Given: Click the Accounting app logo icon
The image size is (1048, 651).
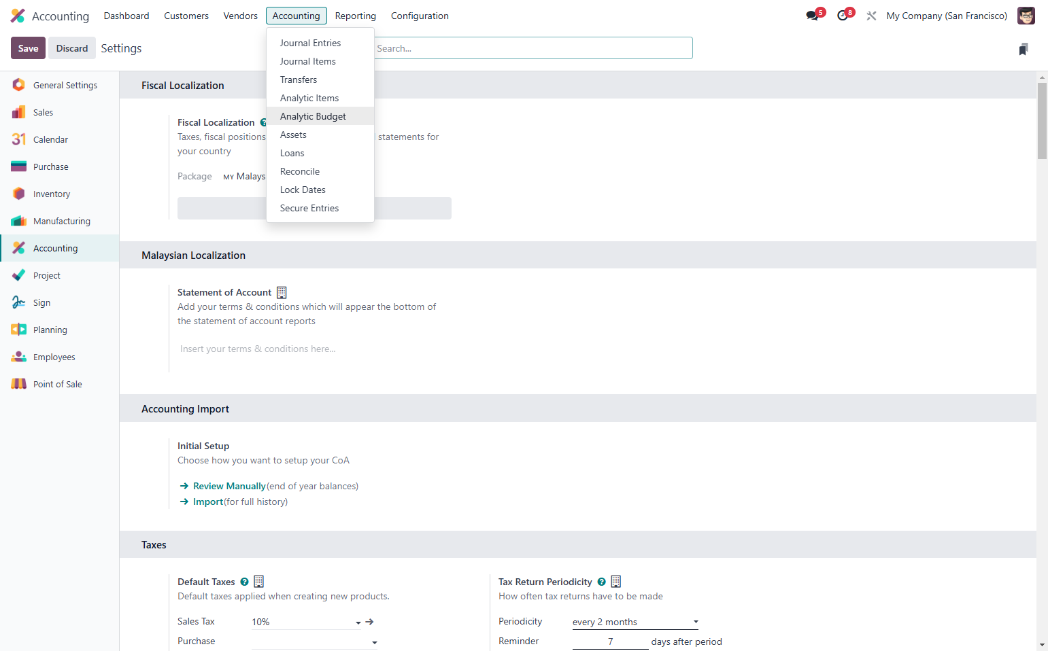Looking at the screenshot, I should click(x=18, y=16).
